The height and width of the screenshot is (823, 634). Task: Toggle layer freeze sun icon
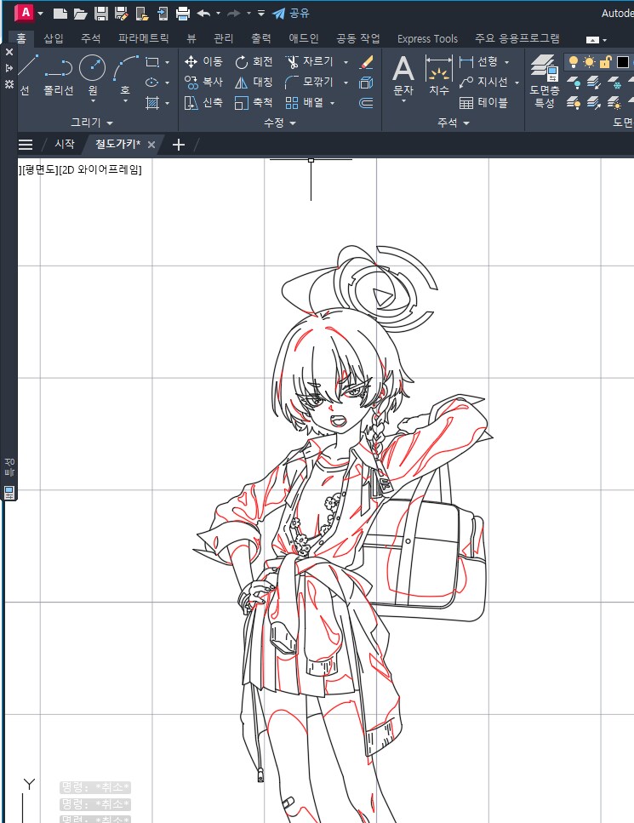click(x=590, y=62)
